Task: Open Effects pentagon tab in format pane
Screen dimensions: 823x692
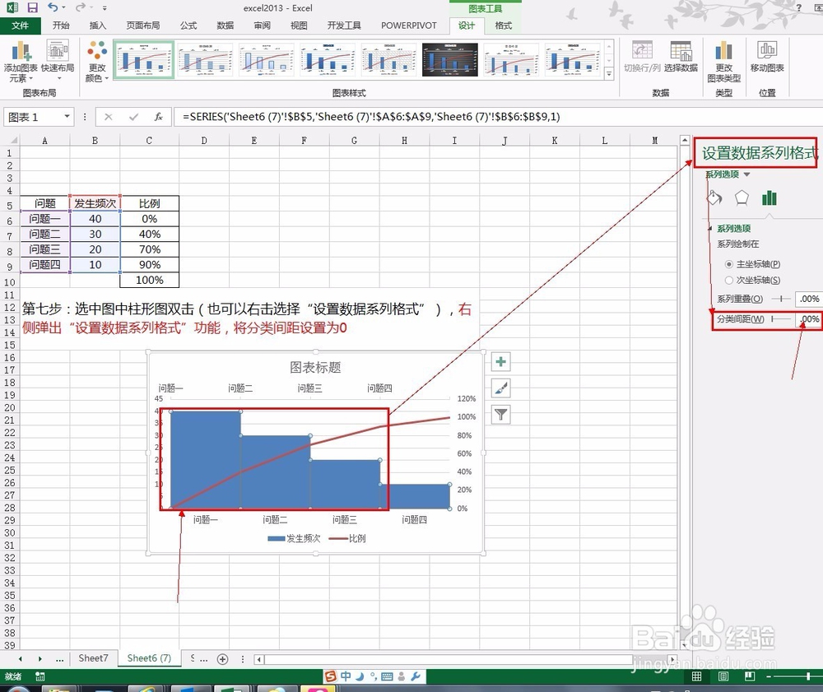Action: click(x=742, y=197)
